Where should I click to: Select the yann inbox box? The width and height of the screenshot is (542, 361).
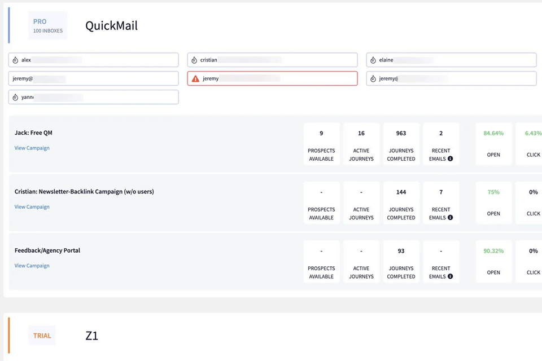point(93,97)
